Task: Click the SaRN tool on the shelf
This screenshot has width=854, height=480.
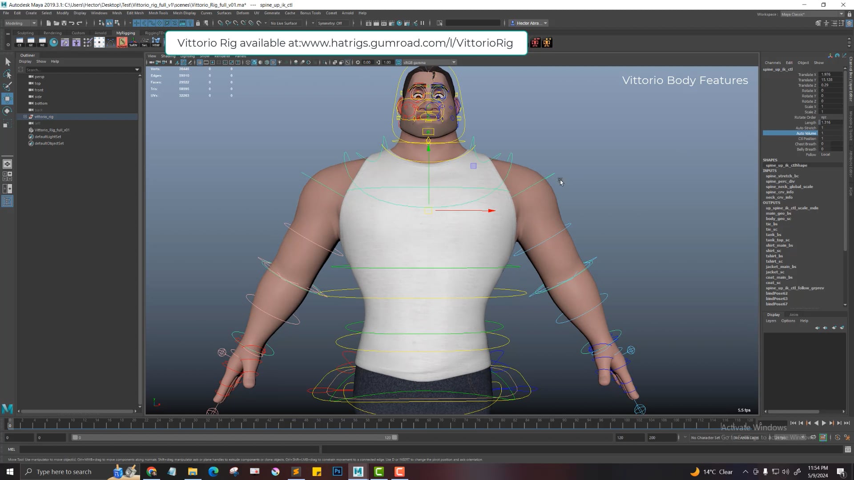Action: pyautogui.click(x=133, y=42)
